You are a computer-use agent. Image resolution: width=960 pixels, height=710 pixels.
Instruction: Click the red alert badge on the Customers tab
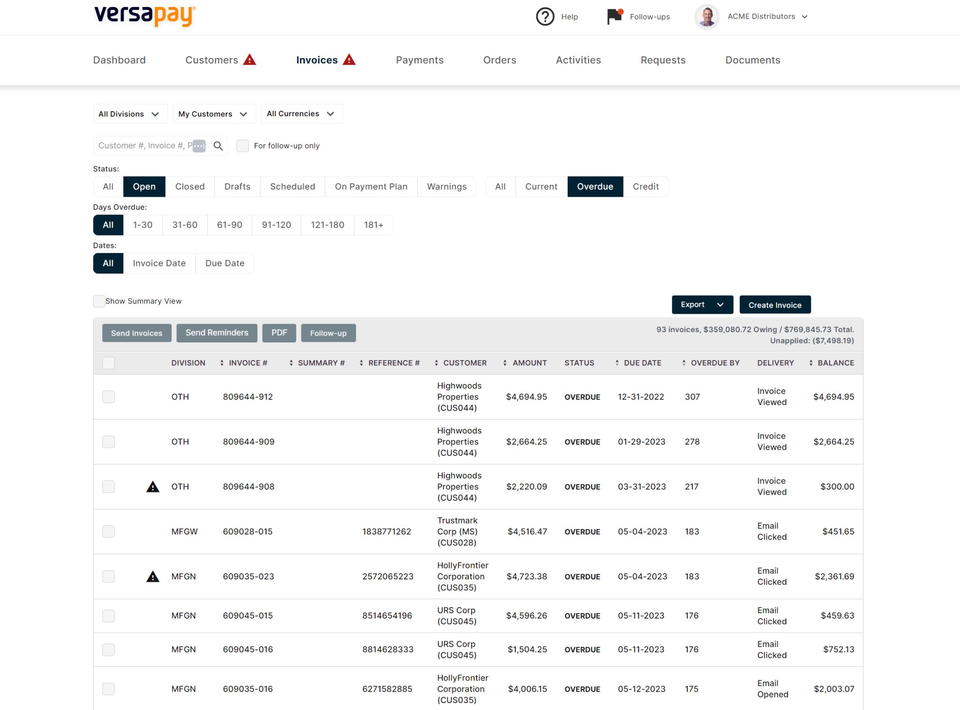pos(250,59)
